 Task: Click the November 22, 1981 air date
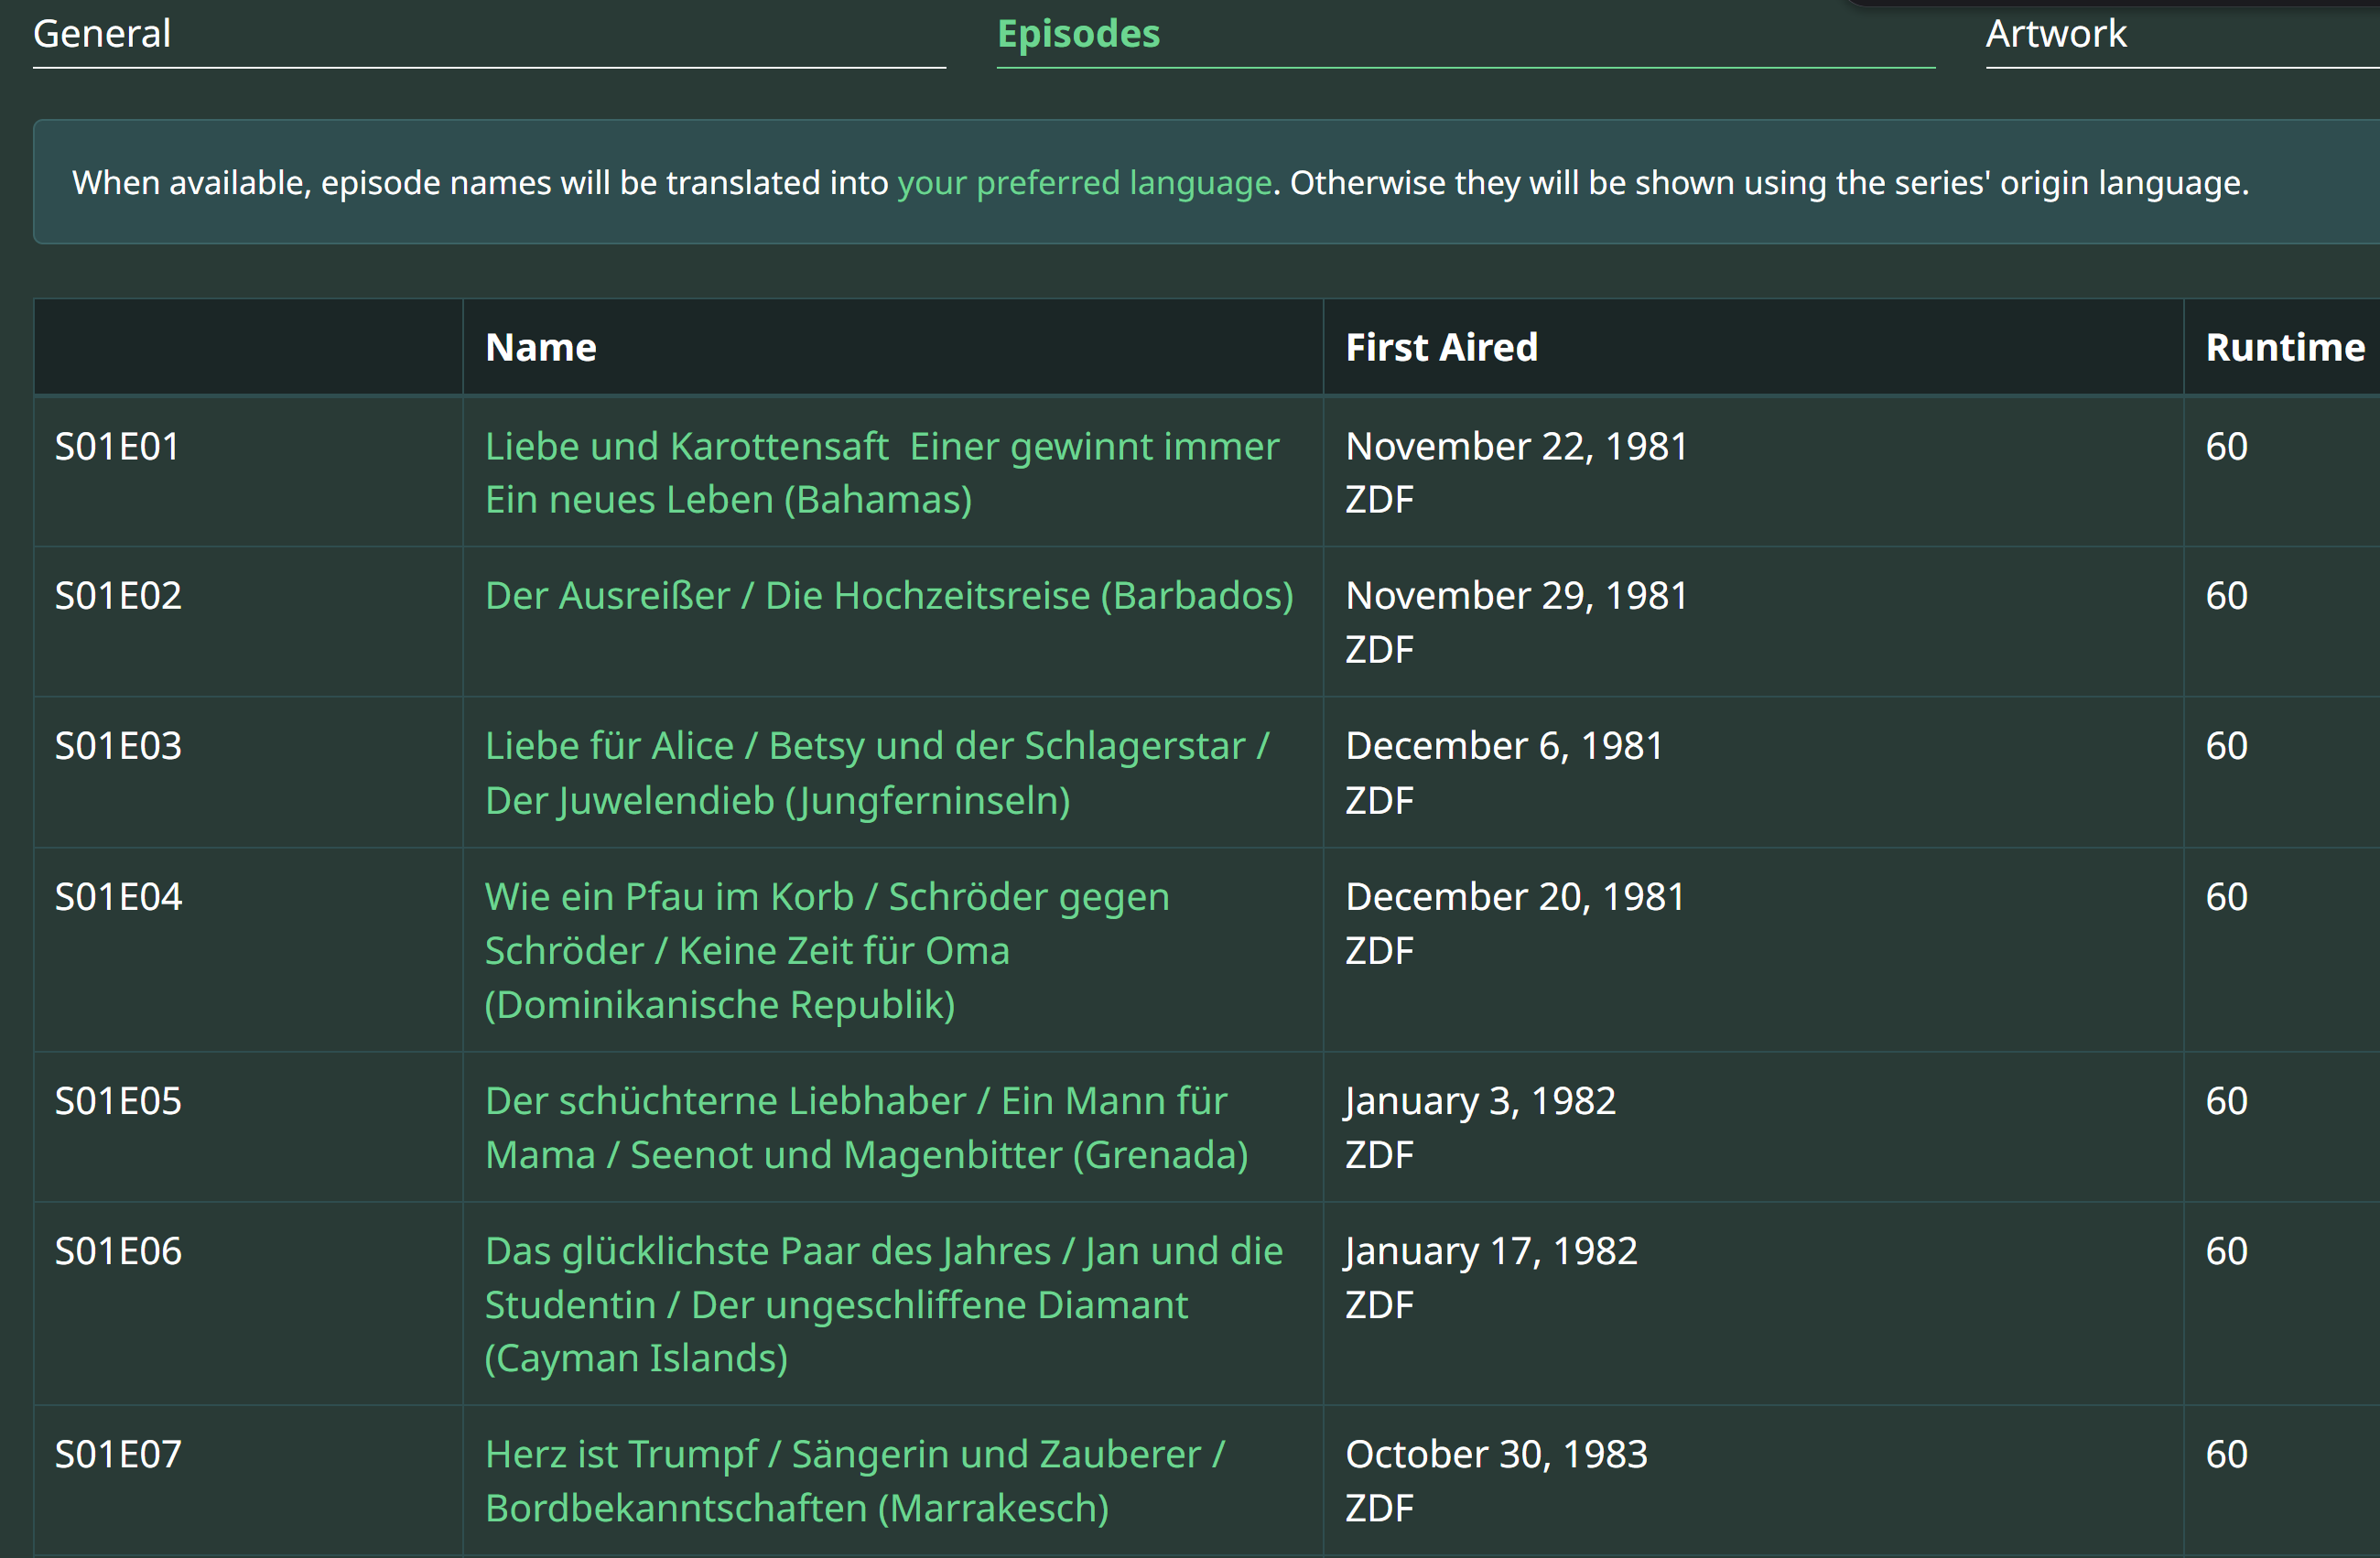[x=1516, y=446]
